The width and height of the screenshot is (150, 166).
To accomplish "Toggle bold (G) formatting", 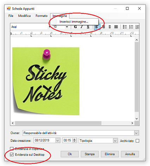I will click(75, 27).
